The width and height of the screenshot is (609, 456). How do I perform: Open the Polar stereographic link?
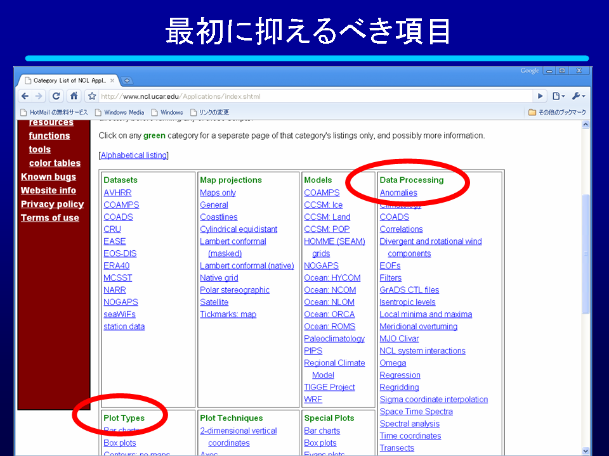pyautogui.click(x=235, y=290)
